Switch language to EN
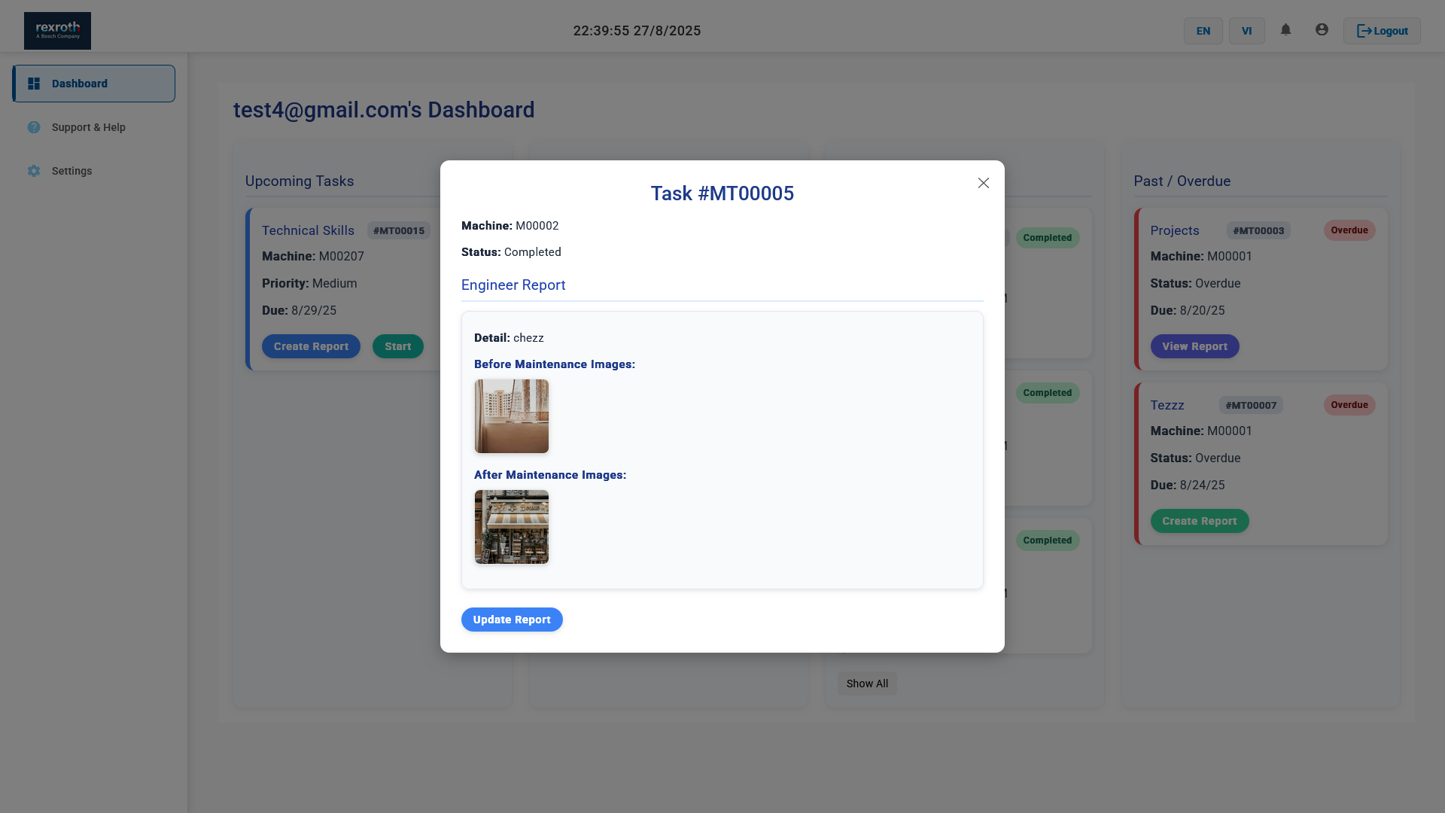Screen dimensions: 1445x813 click(1203, 31)
